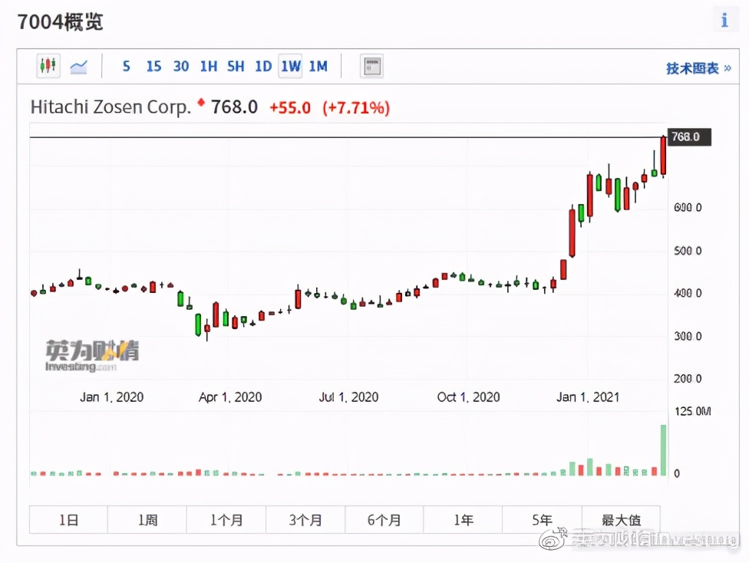749x563 pixels.
Task: Show the 1个月 time range
Action: point(226,520)
